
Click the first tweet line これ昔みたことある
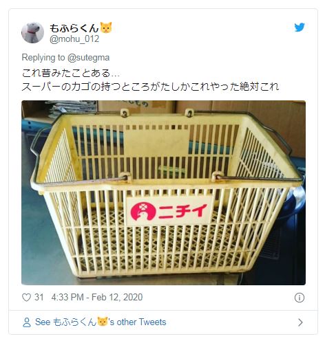[71, 74]
